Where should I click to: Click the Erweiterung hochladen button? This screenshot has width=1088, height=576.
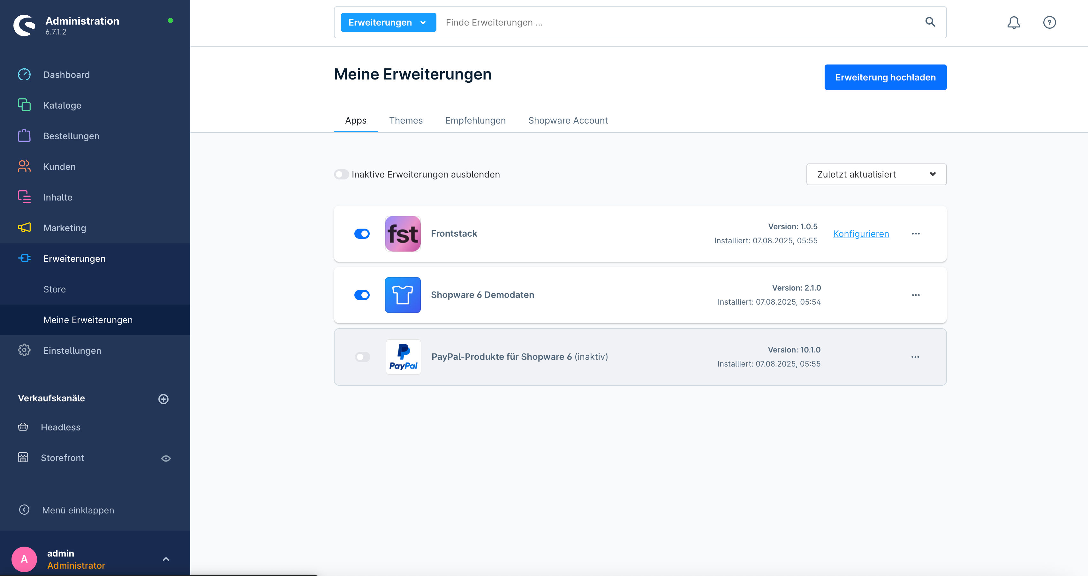point(885,77)
